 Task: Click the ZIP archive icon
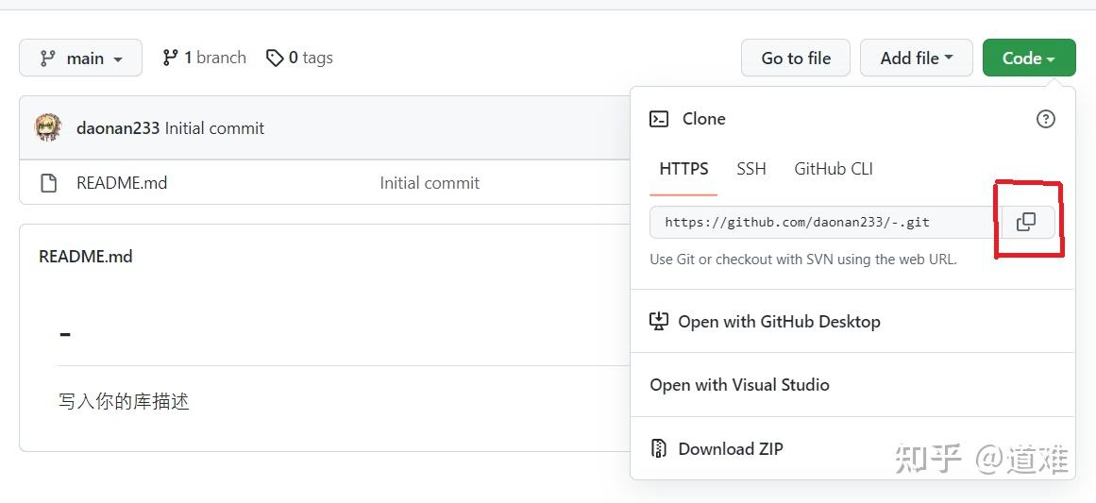[x=659, y=449]
